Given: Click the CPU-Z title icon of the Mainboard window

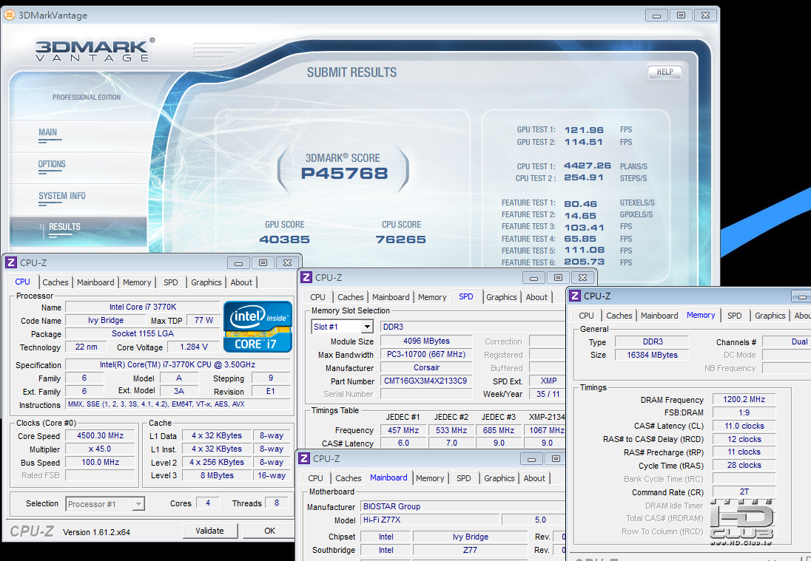Looking at the screenshot, I should point(304,458).
